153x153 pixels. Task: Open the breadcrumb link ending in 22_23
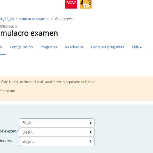click(x=7, y=19)
